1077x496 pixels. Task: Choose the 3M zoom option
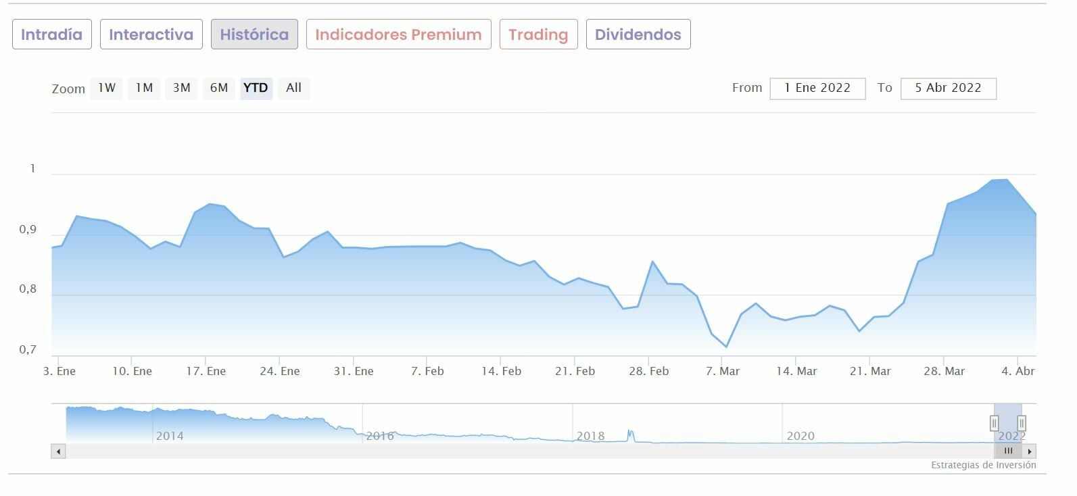181,88
